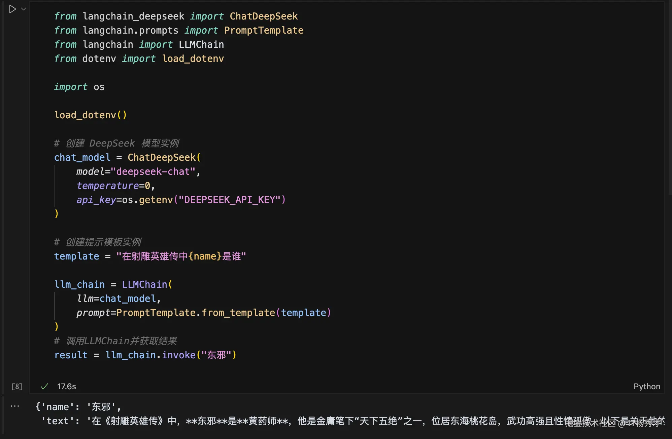Click the execution count [8] label

(x=17, y=387)
